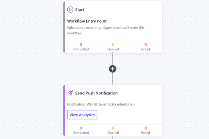Click the gray accent bar on the Start node
The image size is (209, 139).
(64, 27)
